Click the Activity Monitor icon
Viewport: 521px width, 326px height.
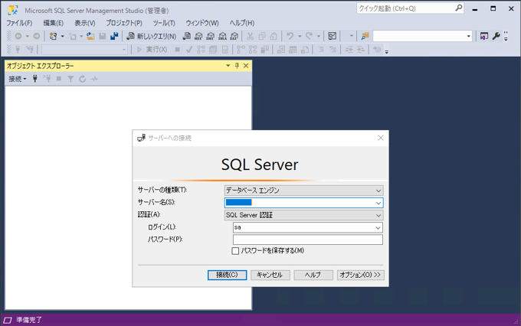point(332,36)
